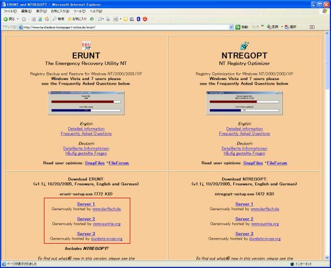
Task: Click the Bluetooth icon in the toolbar
Action: pyautogui.click(x=138, y=19)
